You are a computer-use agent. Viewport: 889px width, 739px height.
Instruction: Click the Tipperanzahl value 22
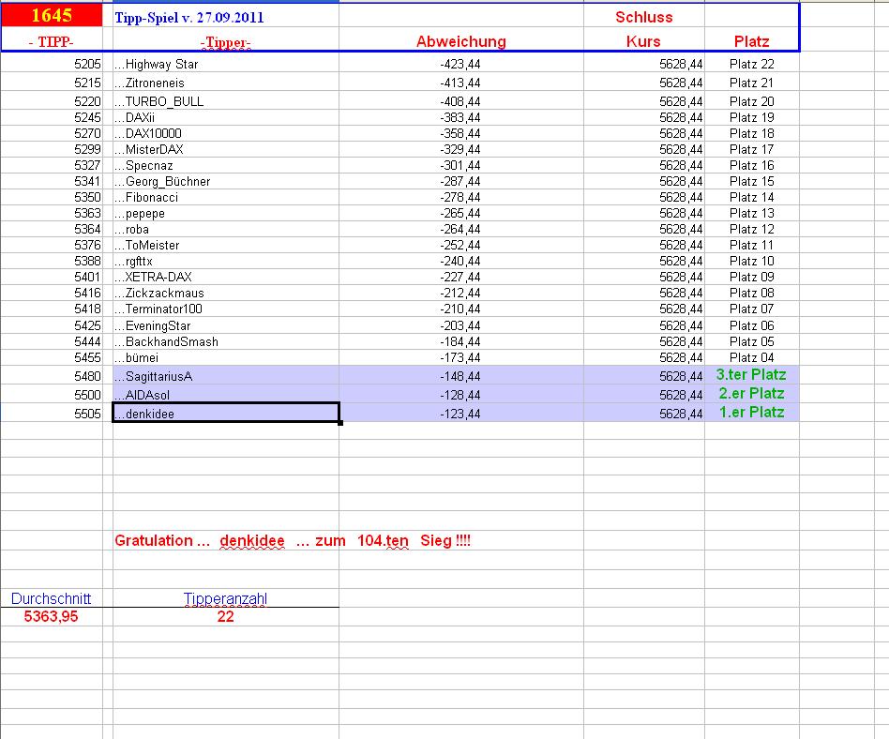pyautogui.click(x=225, y=614)
